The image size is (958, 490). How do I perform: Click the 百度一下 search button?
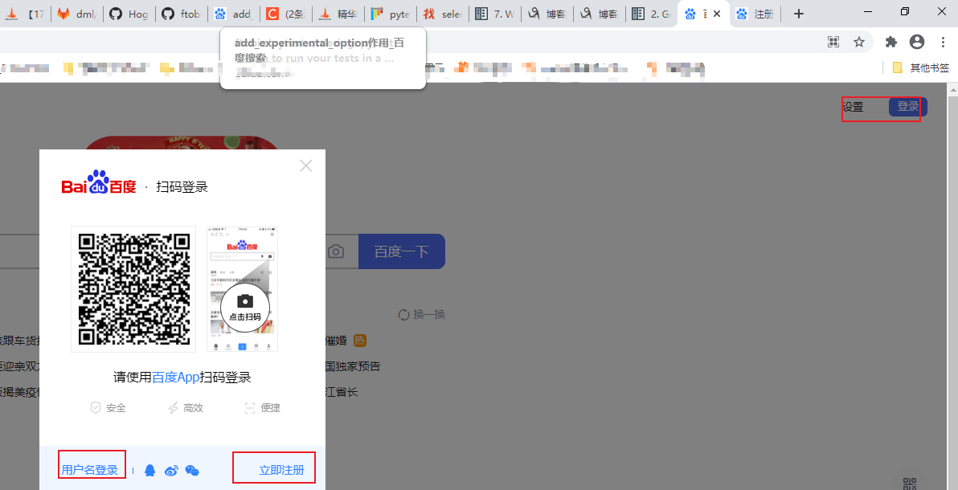click(x=401, y=251)
